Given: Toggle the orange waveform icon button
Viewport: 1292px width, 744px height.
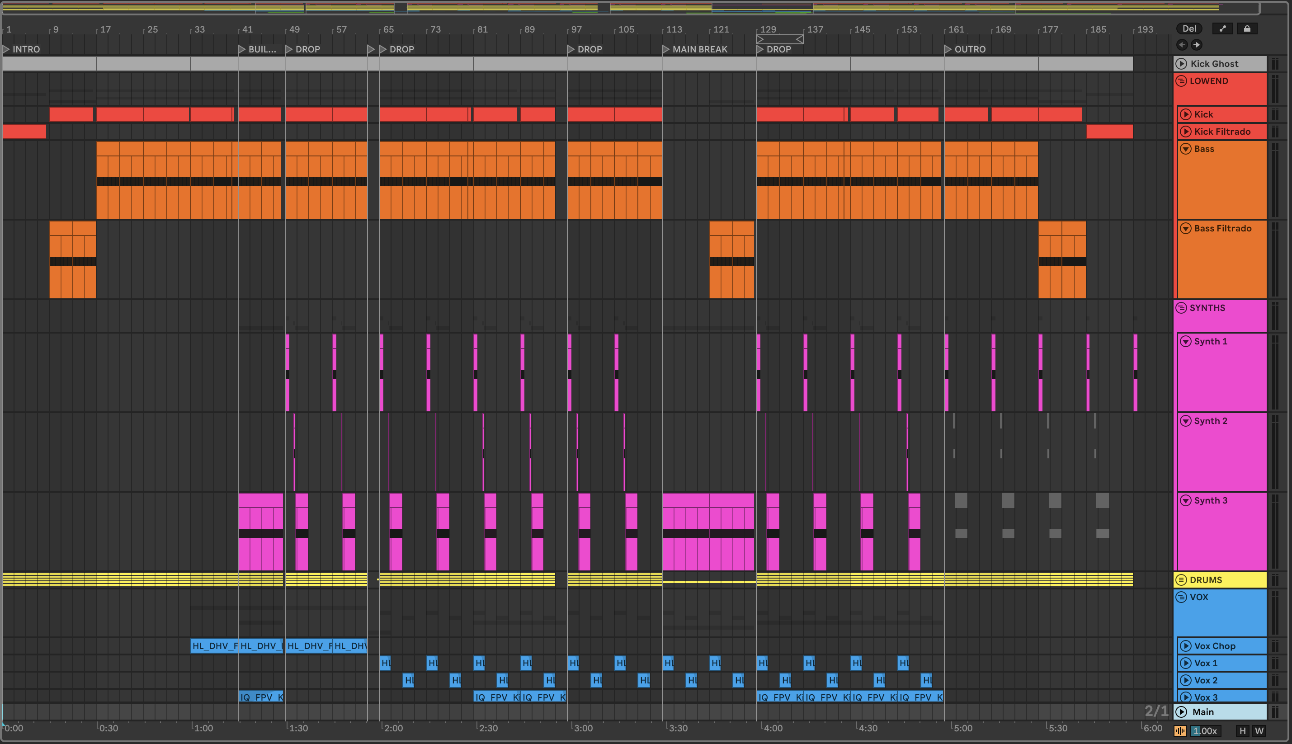Looking at the screenshot, I should click(1180, 731).
